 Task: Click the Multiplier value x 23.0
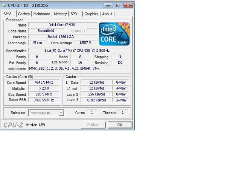click(x=44, y=88)
